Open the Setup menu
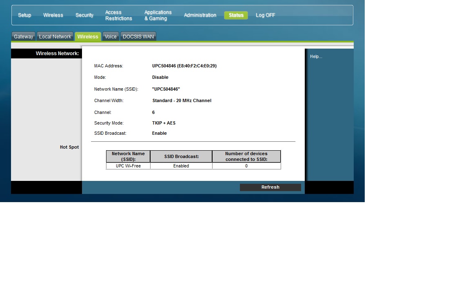 point(24,15)
